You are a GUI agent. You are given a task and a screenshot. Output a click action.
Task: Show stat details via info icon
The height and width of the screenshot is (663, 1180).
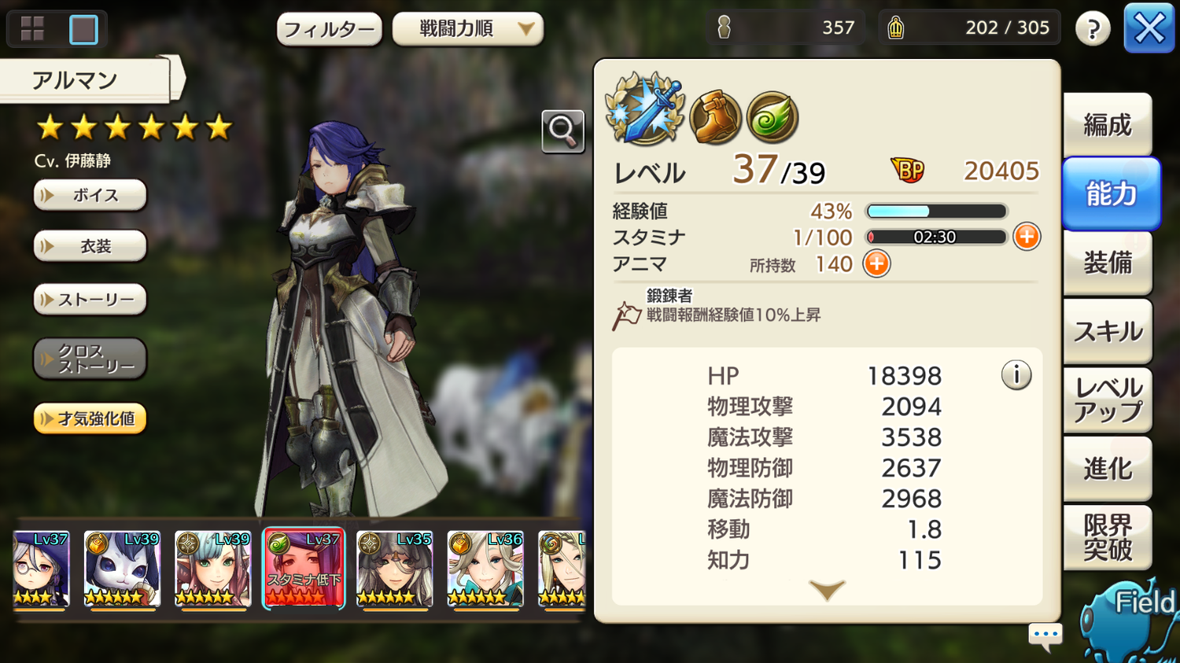pyautogui.click(x=1016, y=375)
